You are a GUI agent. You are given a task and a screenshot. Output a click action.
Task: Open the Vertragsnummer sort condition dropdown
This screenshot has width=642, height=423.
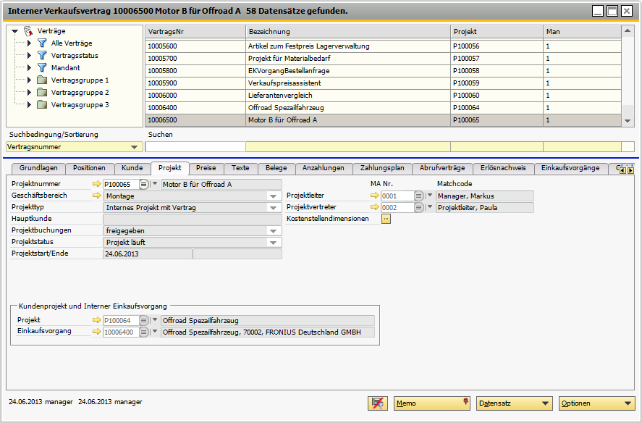pos(135,147)
